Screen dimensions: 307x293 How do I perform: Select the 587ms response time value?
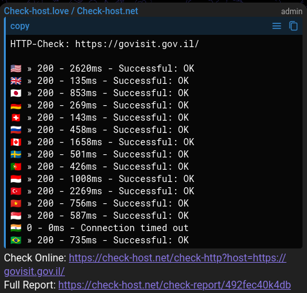[x=83, y=216]
